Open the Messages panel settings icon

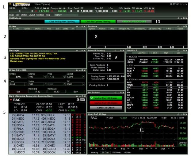click(x=77, y=50)
